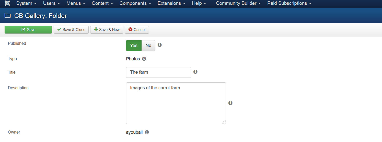
Task: Focus the Title input containing The farm
Action: (x=158, y=72)
